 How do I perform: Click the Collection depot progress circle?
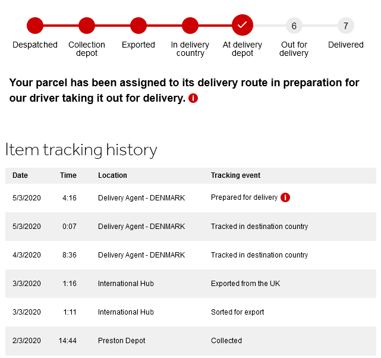(x=87, y=26)
